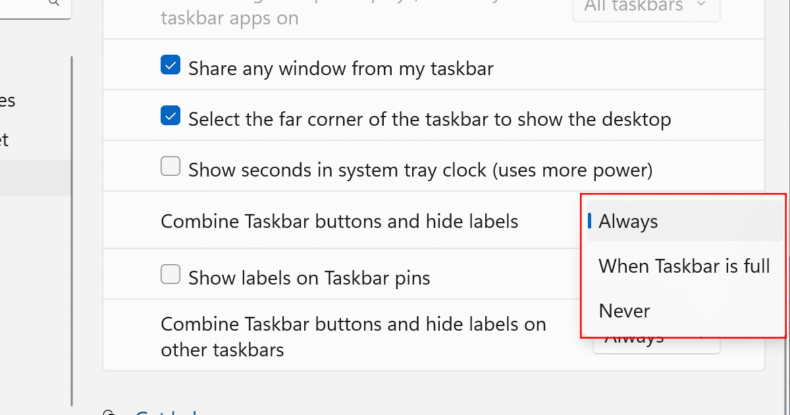This screenshot has width=790, height=415.
Task: Uncheck Share any window from my taskbar
Action: coord(171,65)
